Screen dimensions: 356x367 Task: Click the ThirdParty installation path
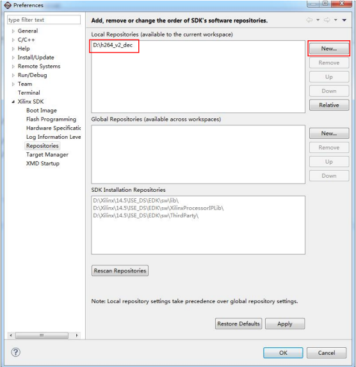point(145,215)
